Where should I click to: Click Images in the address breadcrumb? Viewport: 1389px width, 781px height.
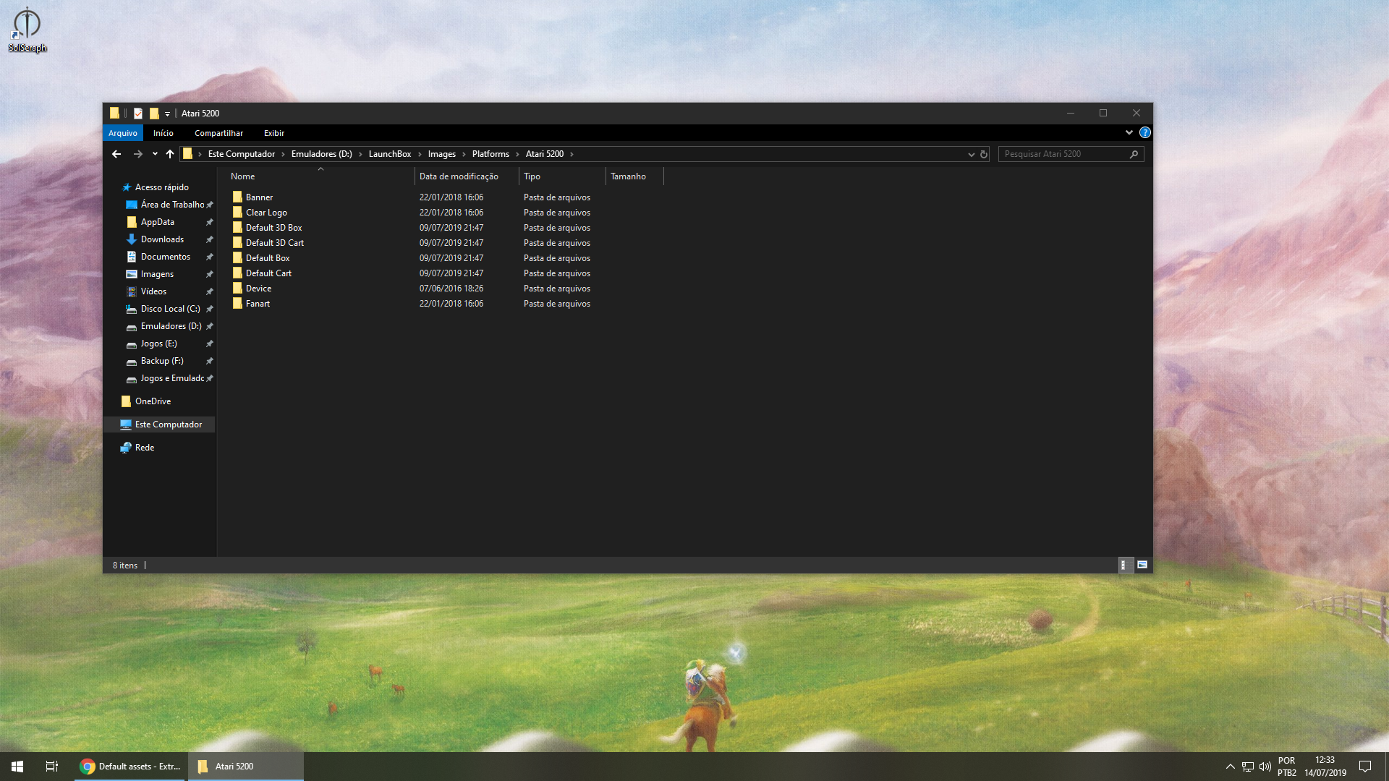pyautogui.click(x=441, y=154)
